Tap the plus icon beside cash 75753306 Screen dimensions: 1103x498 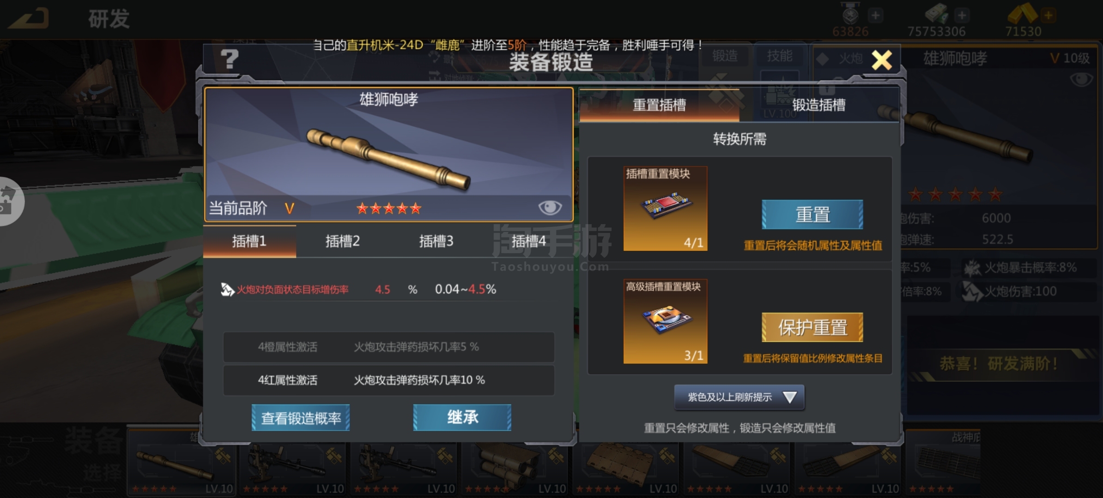[962, 15]
